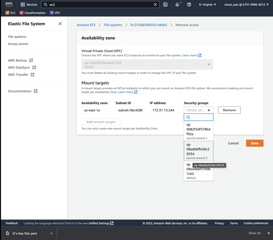
Task: Navigate to Amazon EFS breadcrumb
Action: pyautogui.click(x=86, y=25)
